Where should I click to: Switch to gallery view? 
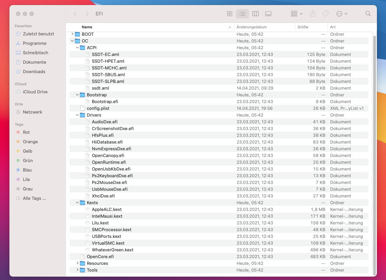pos(268,14)
